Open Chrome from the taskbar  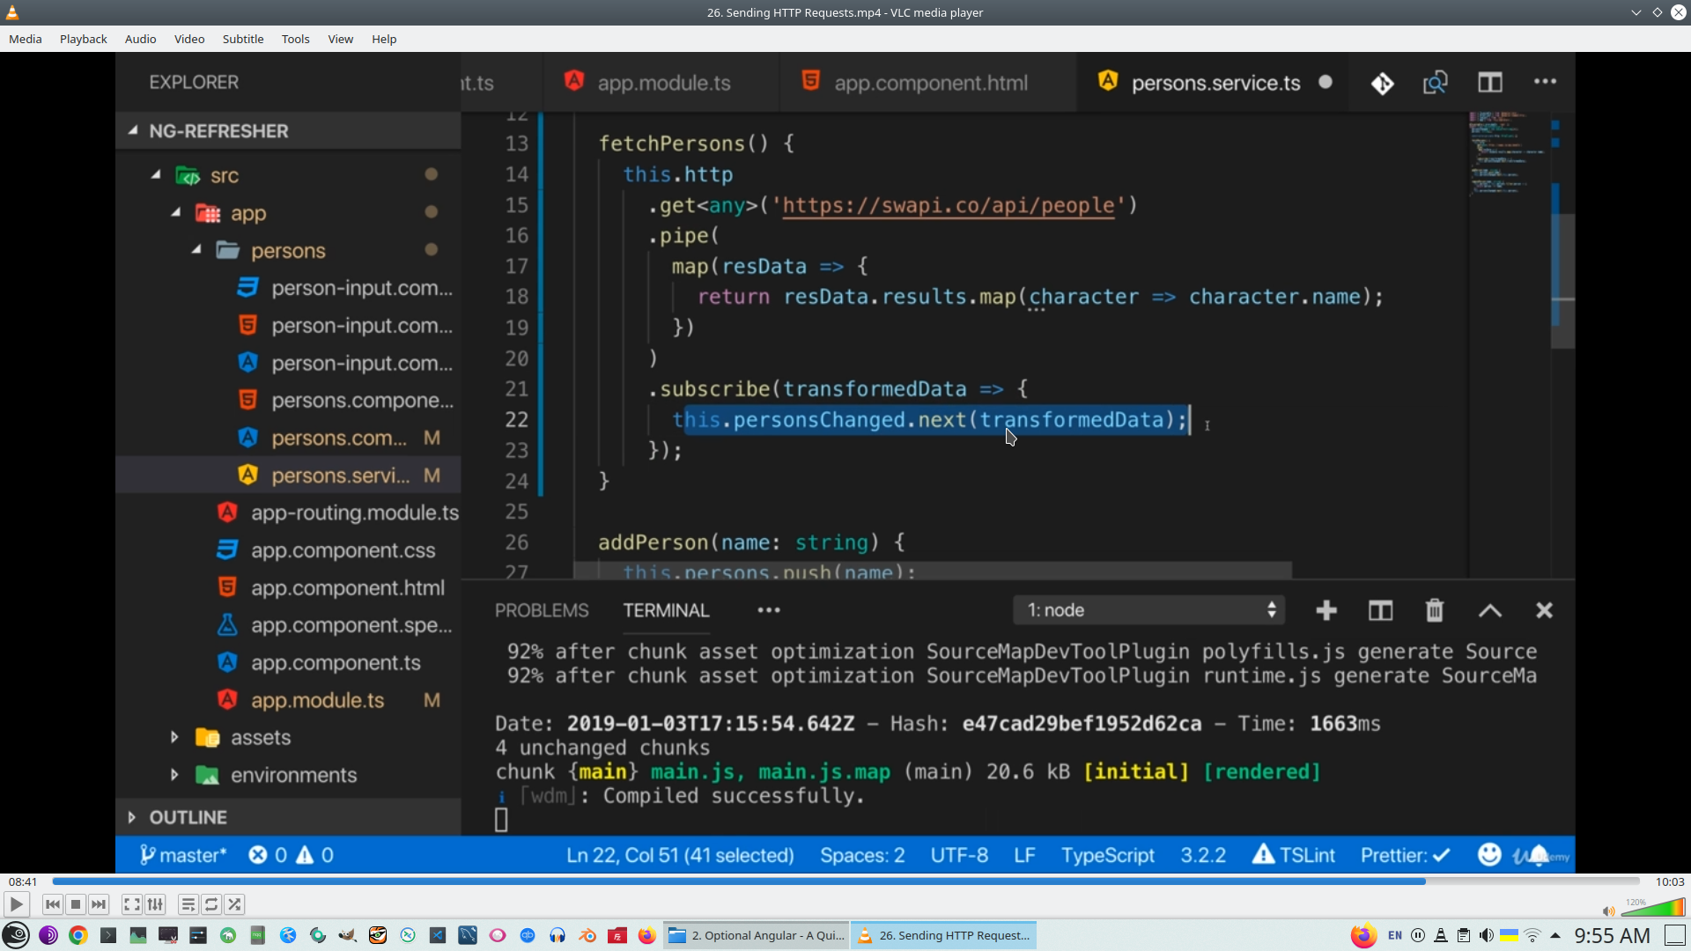[78, 935]
